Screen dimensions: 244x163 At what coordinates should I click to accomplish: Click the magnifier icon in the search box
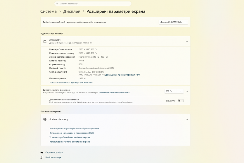[x=57, y=4]
